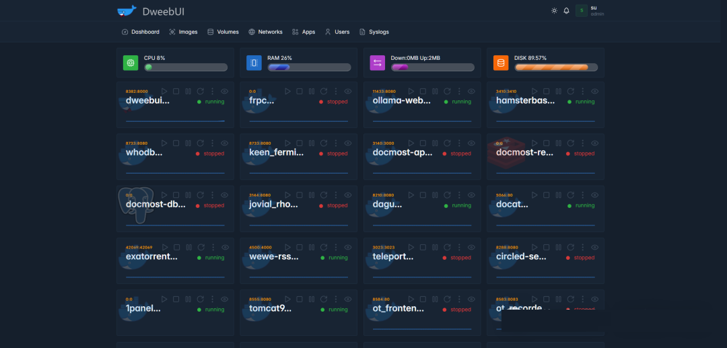Expand more options for exatorrent container

point(213,247)
